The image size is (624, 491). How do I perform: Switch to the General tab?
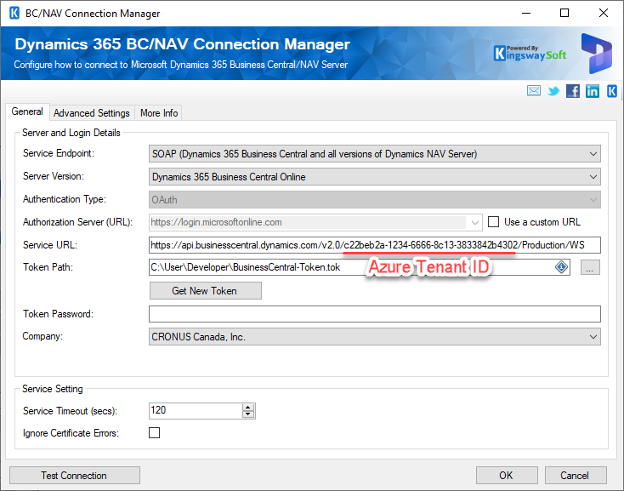(27, 111)
